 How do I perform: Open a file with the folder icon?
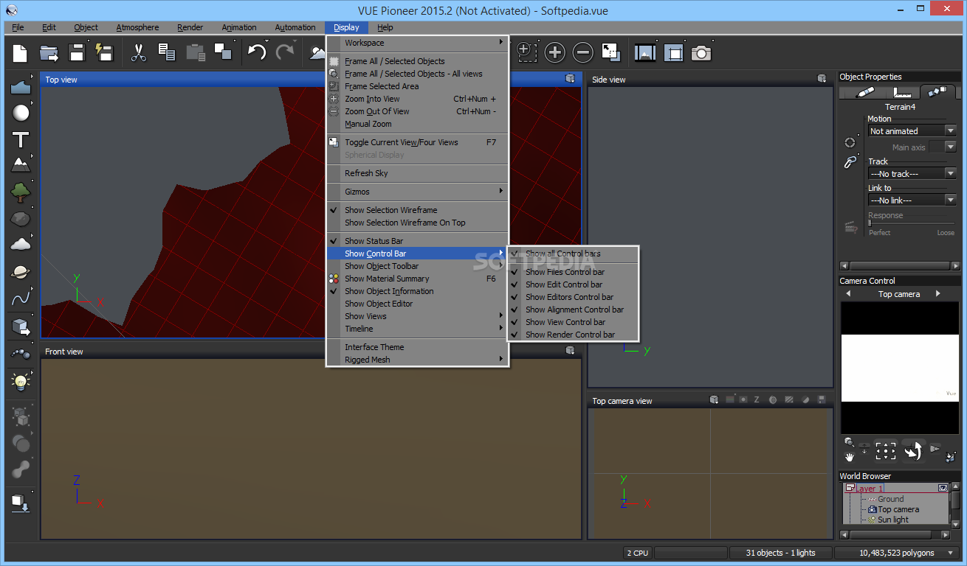tap(49, 53)
